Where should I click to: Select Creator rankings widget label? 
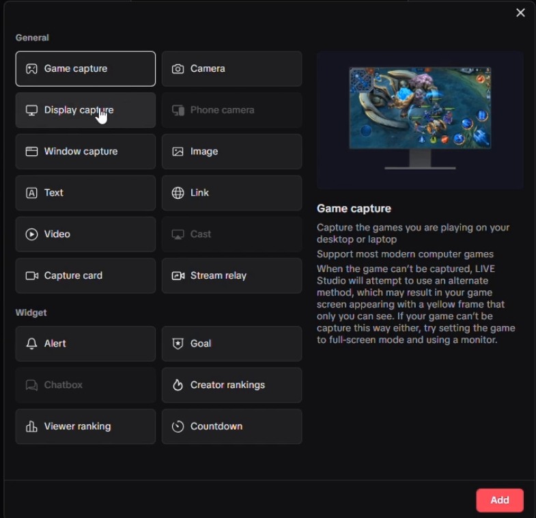pos(227,385)
